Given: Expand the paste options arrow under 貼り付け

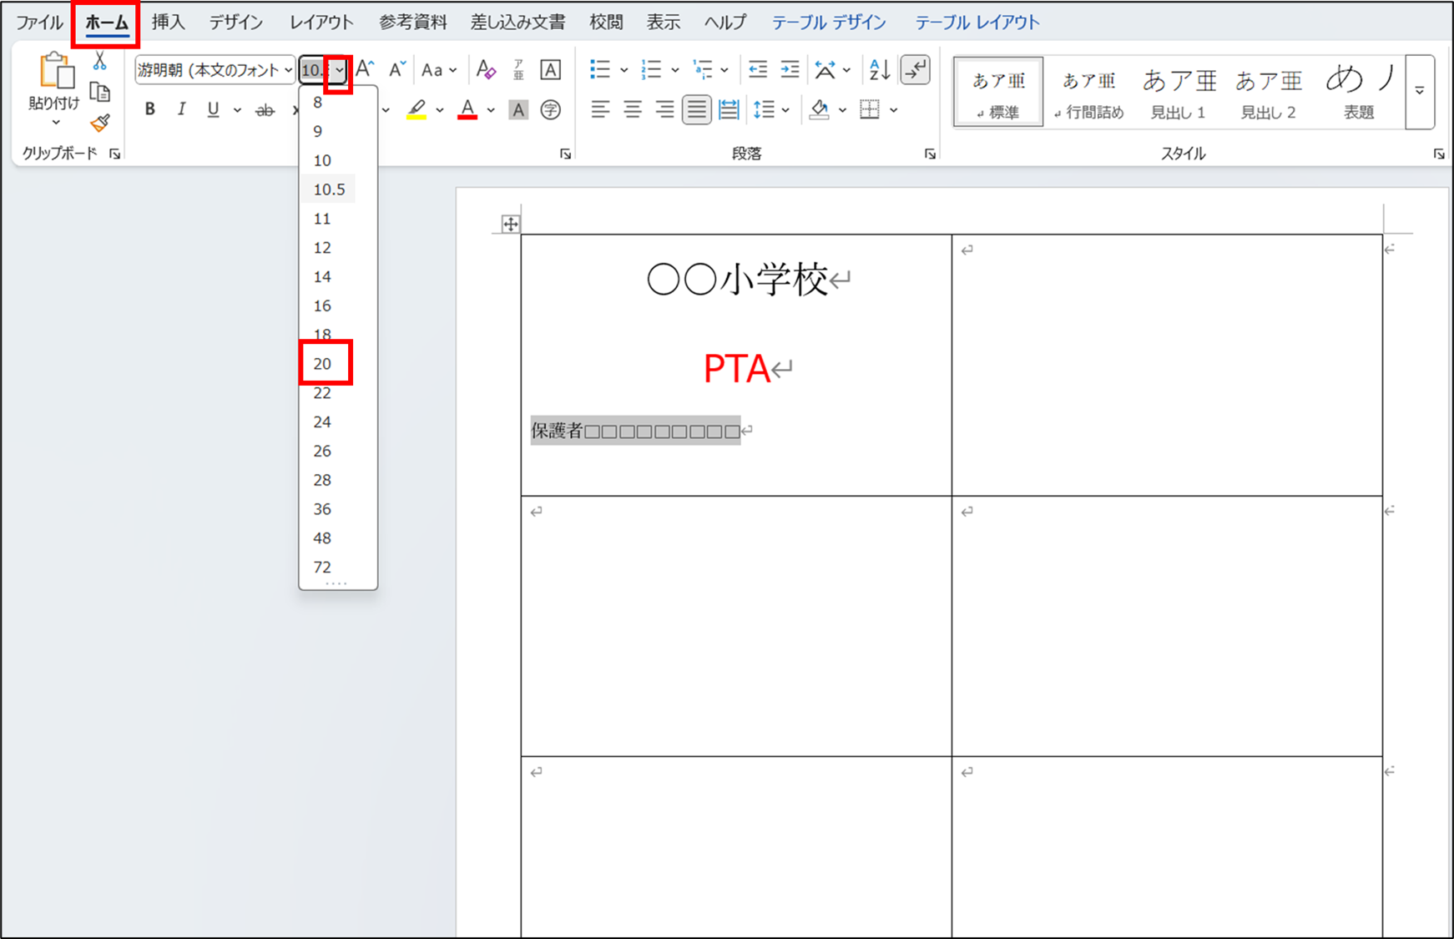Looking at the screenshot, I should (56, 124).
